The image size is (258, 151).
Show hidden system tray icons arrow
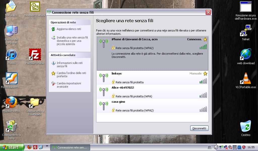(216, 147)
